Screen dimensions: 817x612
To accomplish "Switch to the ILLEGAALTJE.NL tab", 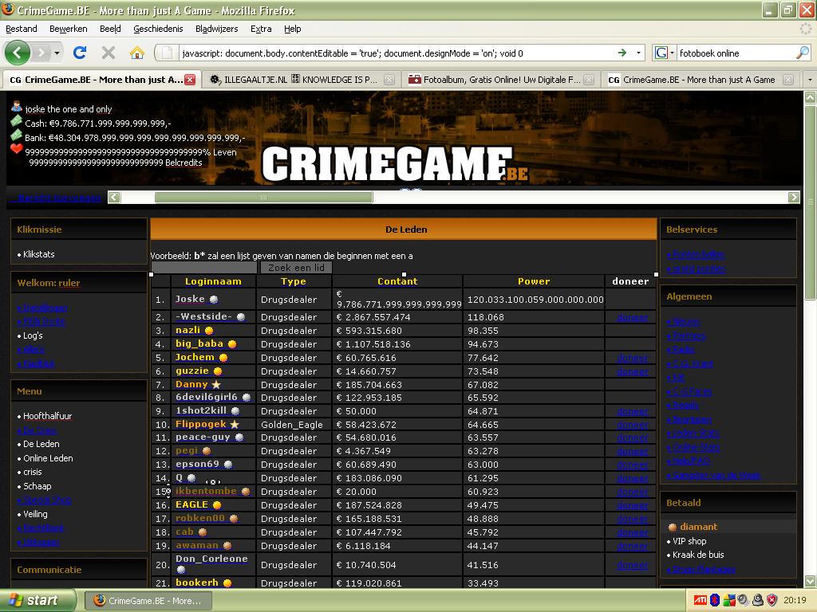I will pyautogui.click(x=301, y=80).
